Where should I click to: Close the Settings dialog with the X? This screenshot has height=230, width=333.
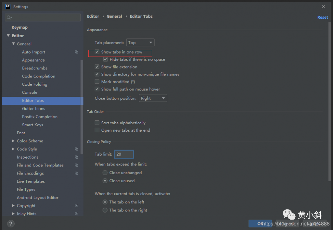pos(323,7)
